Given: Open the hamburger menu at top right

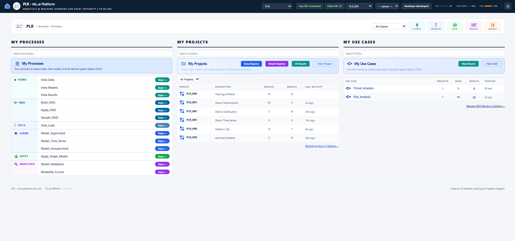Looking at the screenshot, I should tap(508, 6).
